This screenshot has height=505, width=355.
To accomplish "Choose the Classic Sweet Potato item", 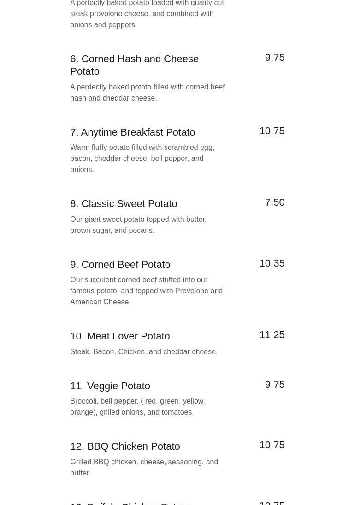I will click(x=124, y=204).
